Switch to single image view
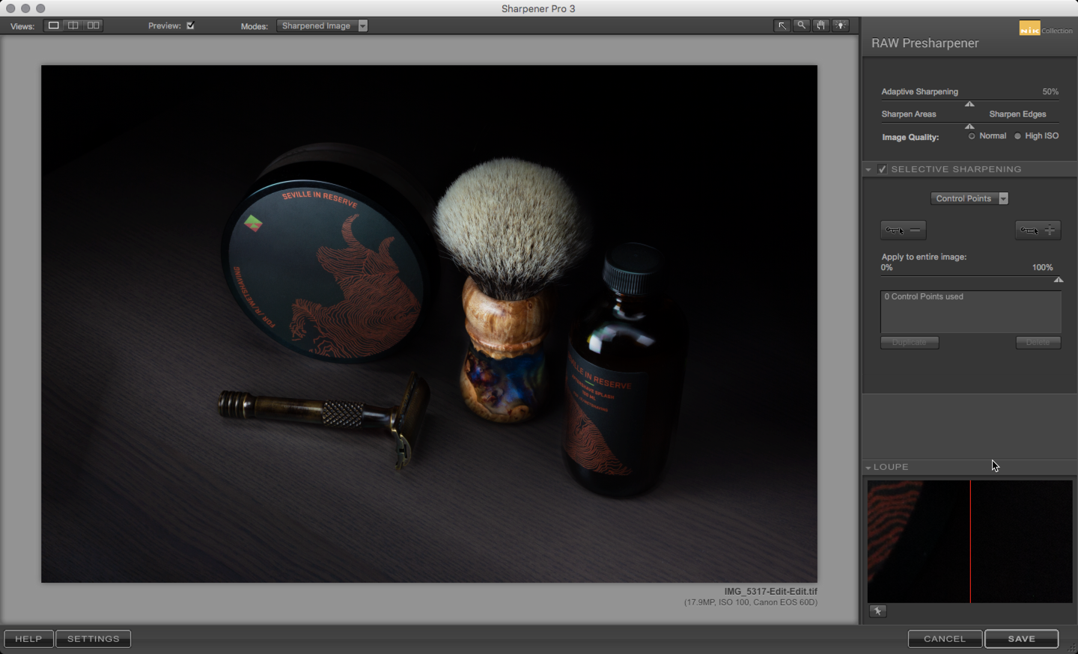The width and height of the screenshot is (1078, 654). (54, 25)
